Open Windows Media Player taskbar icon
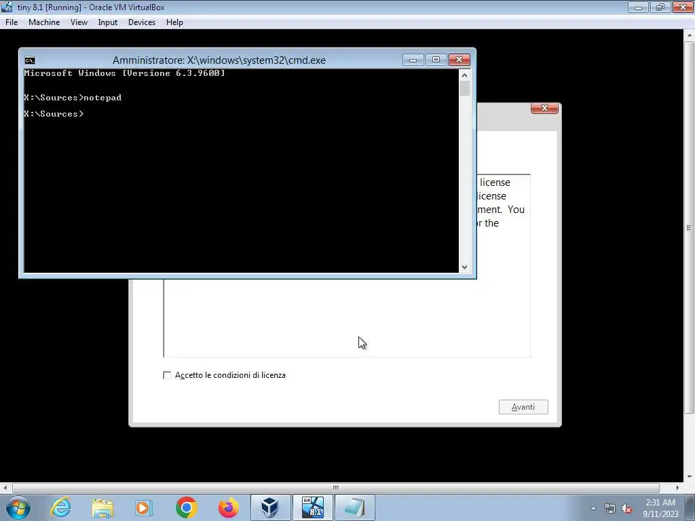695x521 pixels. [x=144, y=507]
